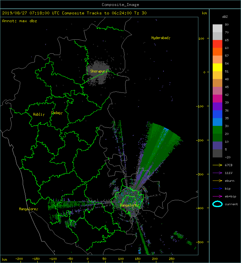Click the 35 dBZ light blue swatch
The width and height of the screenshot is (241, 263).
click(x=217, y=122)
